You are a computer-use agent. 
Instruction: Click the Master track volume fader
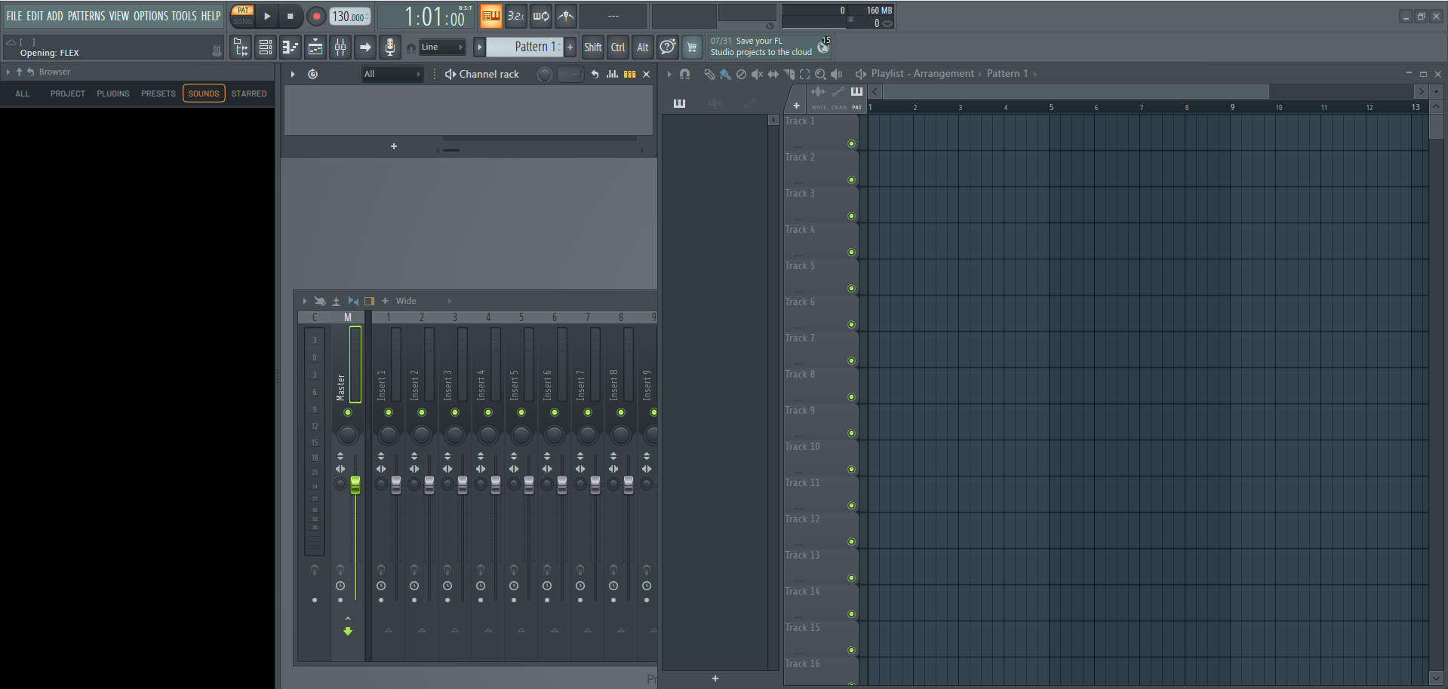click(x=355, y=485)
